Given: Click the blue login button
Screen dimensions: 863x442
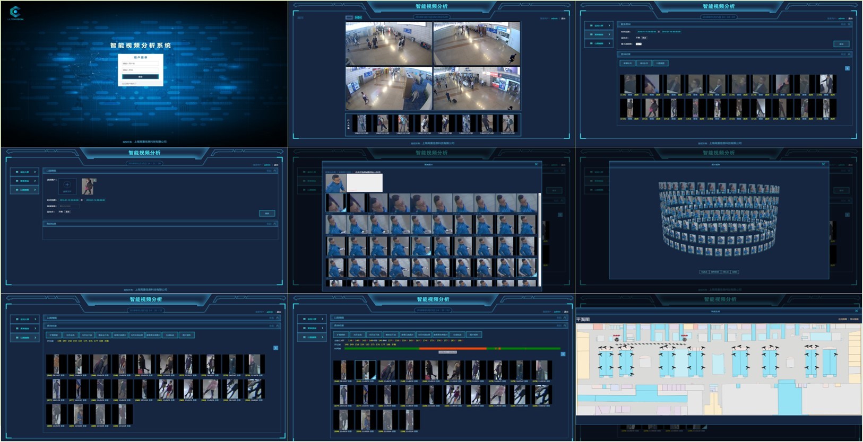Looking at the screenshot, I should [141, 77].
